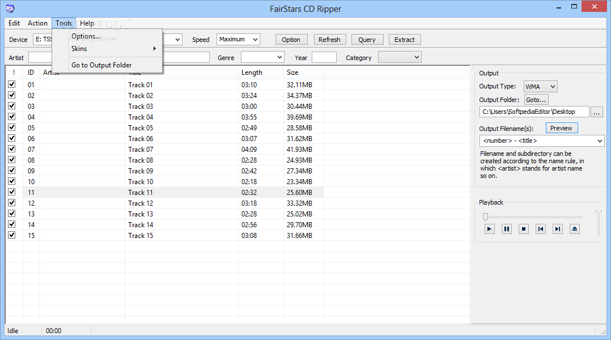
Task: Open the Genre dropdown
Action: (x=262, y=57)
